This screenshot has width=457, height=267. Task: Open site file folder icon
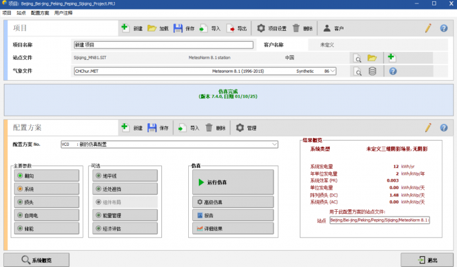(x=372, y=58)
